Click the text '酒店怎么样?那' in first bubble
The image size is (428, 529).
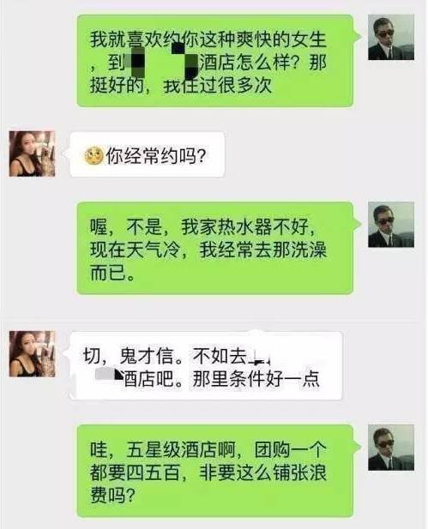pyautogui.click(x=263, y=63)
